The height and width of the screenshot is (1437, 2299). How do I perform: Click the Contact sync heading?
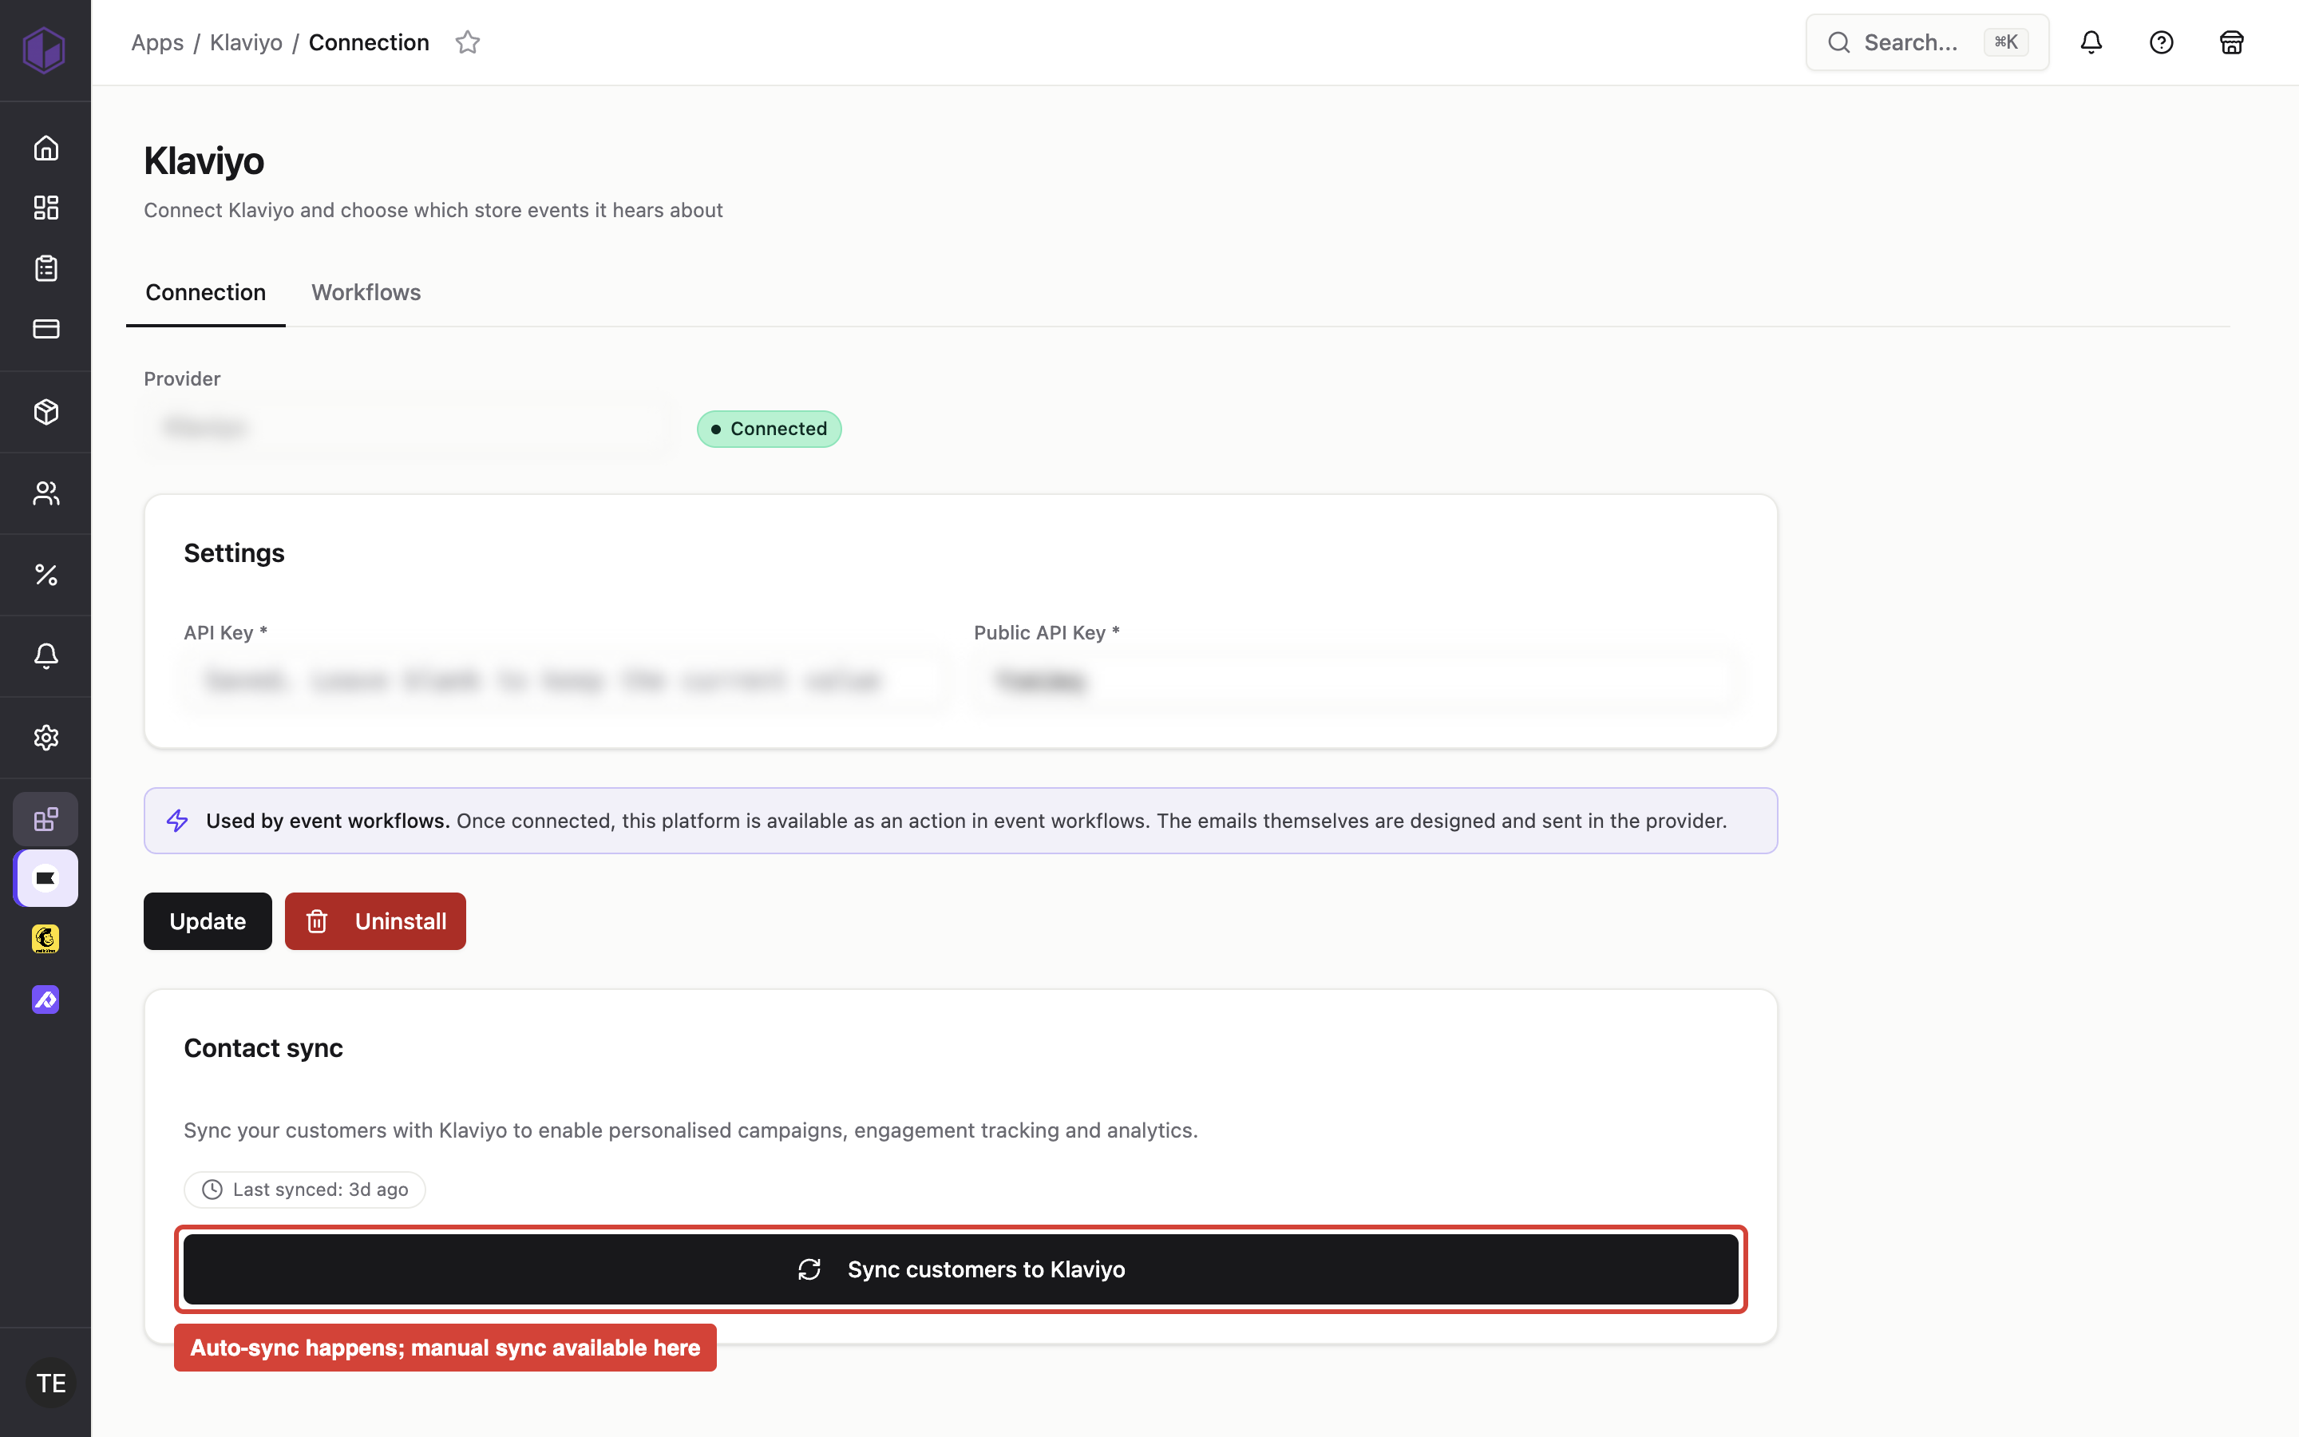263,1048
